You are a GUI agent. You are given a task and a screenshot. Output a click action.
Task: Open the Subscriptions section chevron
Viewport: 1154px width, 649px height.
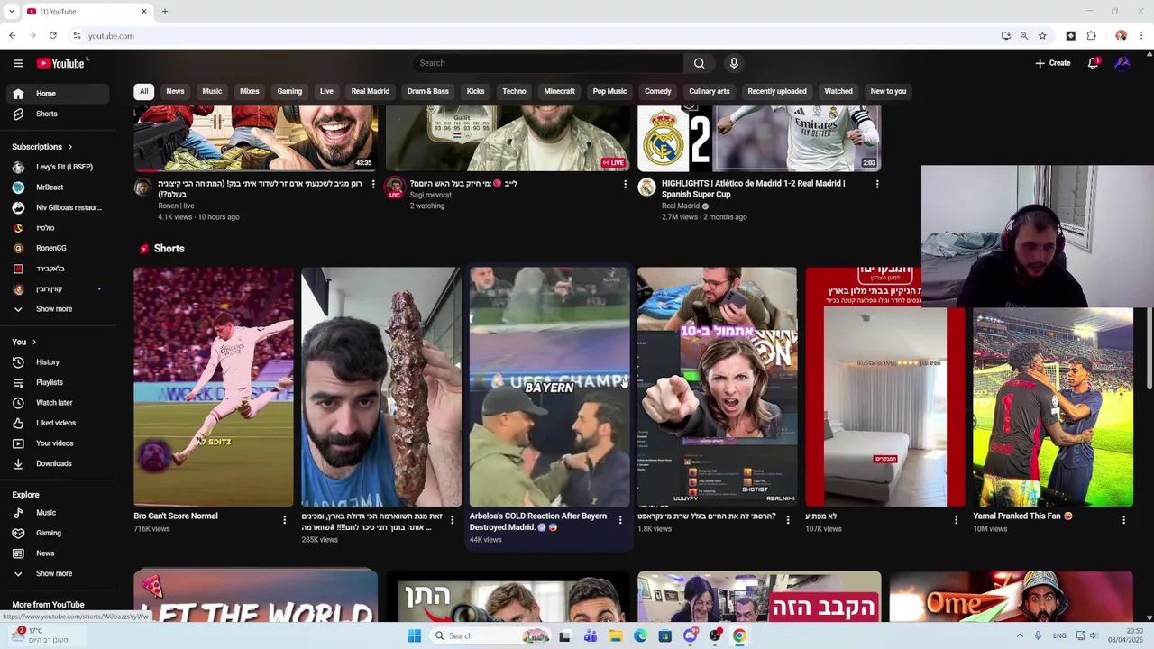click(x=70, y=147)
